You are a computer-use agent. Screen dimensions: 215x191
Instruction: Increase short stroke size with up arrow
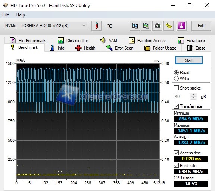[x=194, y=95]
